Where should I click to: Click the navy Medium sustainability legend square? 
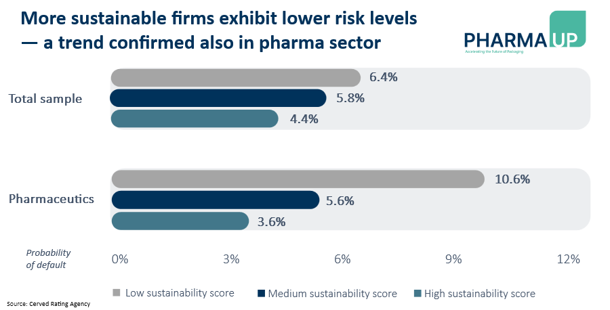pos(262,293)
